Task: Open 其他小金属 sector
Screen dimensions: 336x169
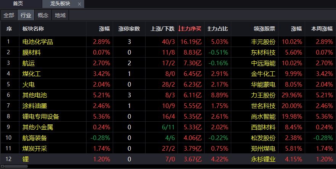Action: pyautogui.click(x=37, y=127)
